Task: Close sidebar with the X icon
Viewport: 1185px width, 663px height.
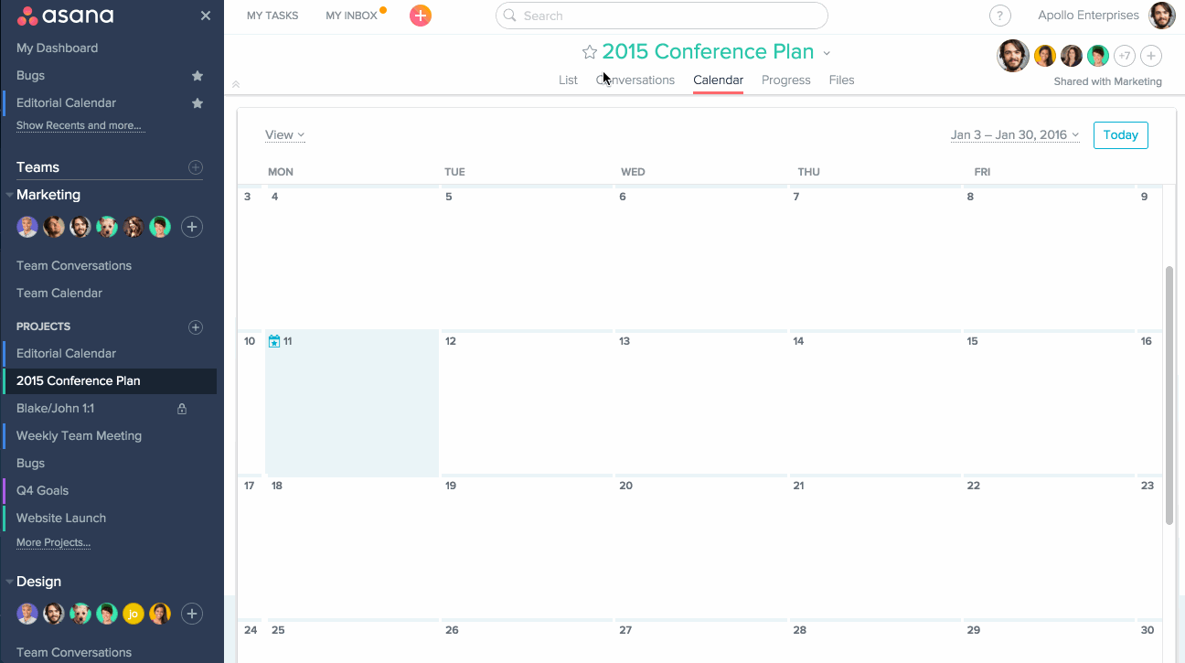Action: pyautogui.click(x=206, y=16)
